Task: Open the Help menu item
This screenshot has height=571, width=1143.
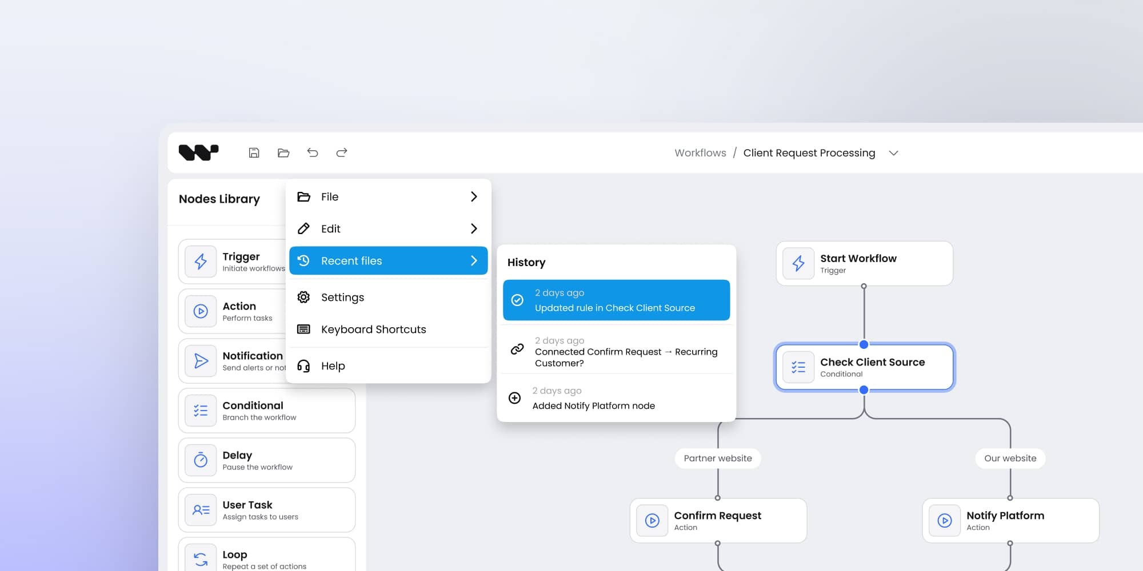Action: click(x=389, y=365)
